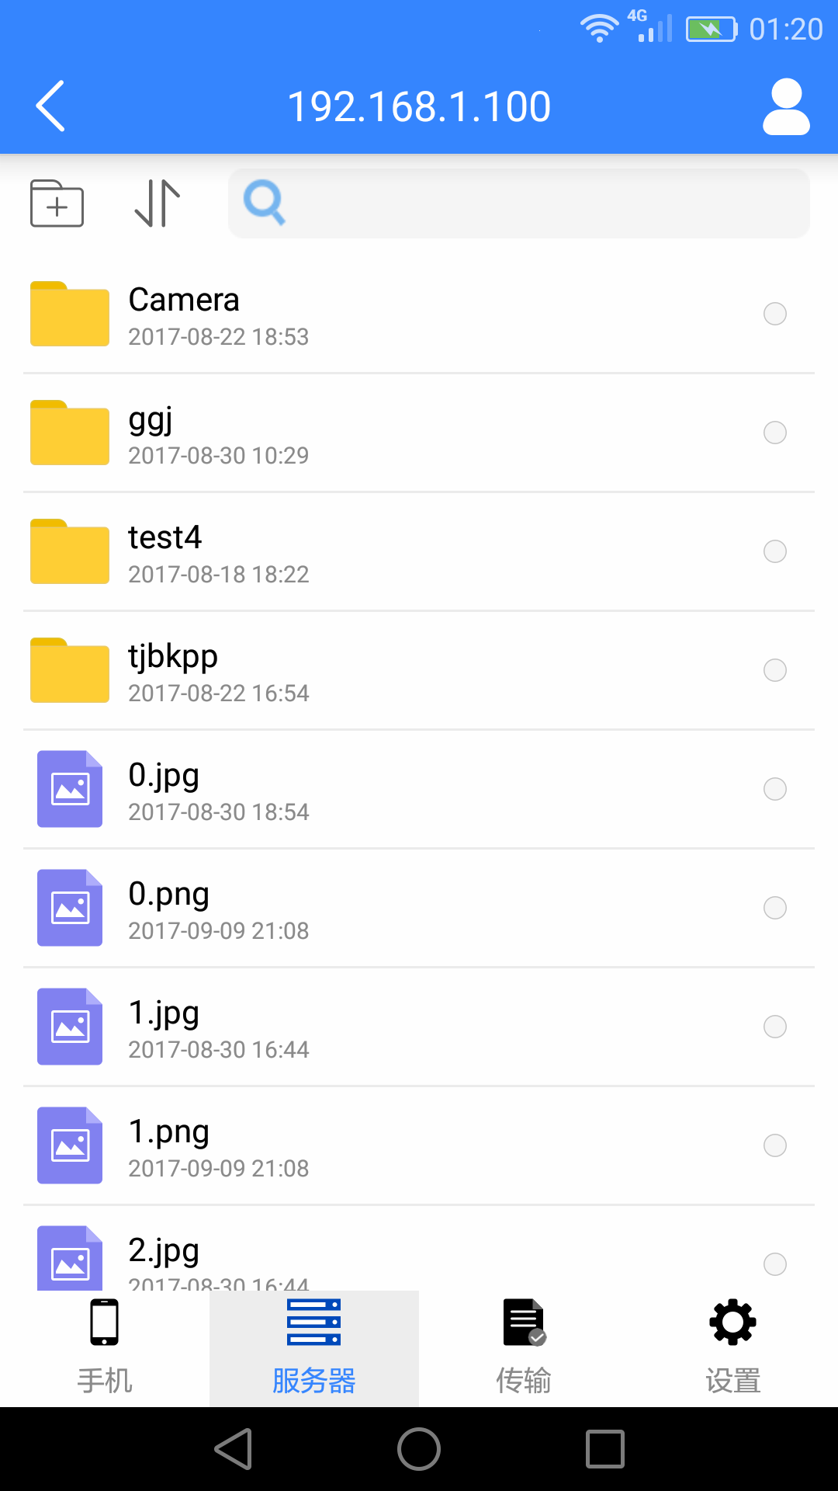Screen dimensions: 838x1491
Task: Open the user account profile icon
Action: (x=786, y=106)
